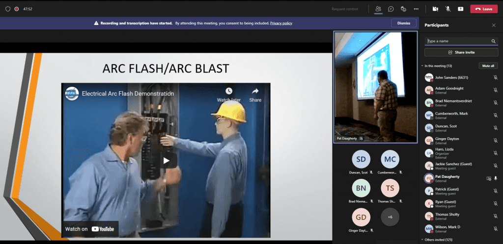Leave the meeting
The image size is (503, 244).
point(483,9)
